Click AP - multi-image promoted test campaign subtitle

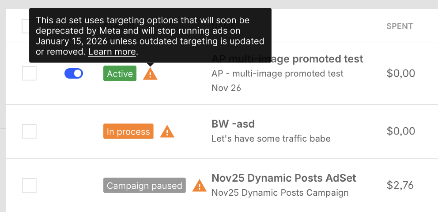(x=277, y=73)
